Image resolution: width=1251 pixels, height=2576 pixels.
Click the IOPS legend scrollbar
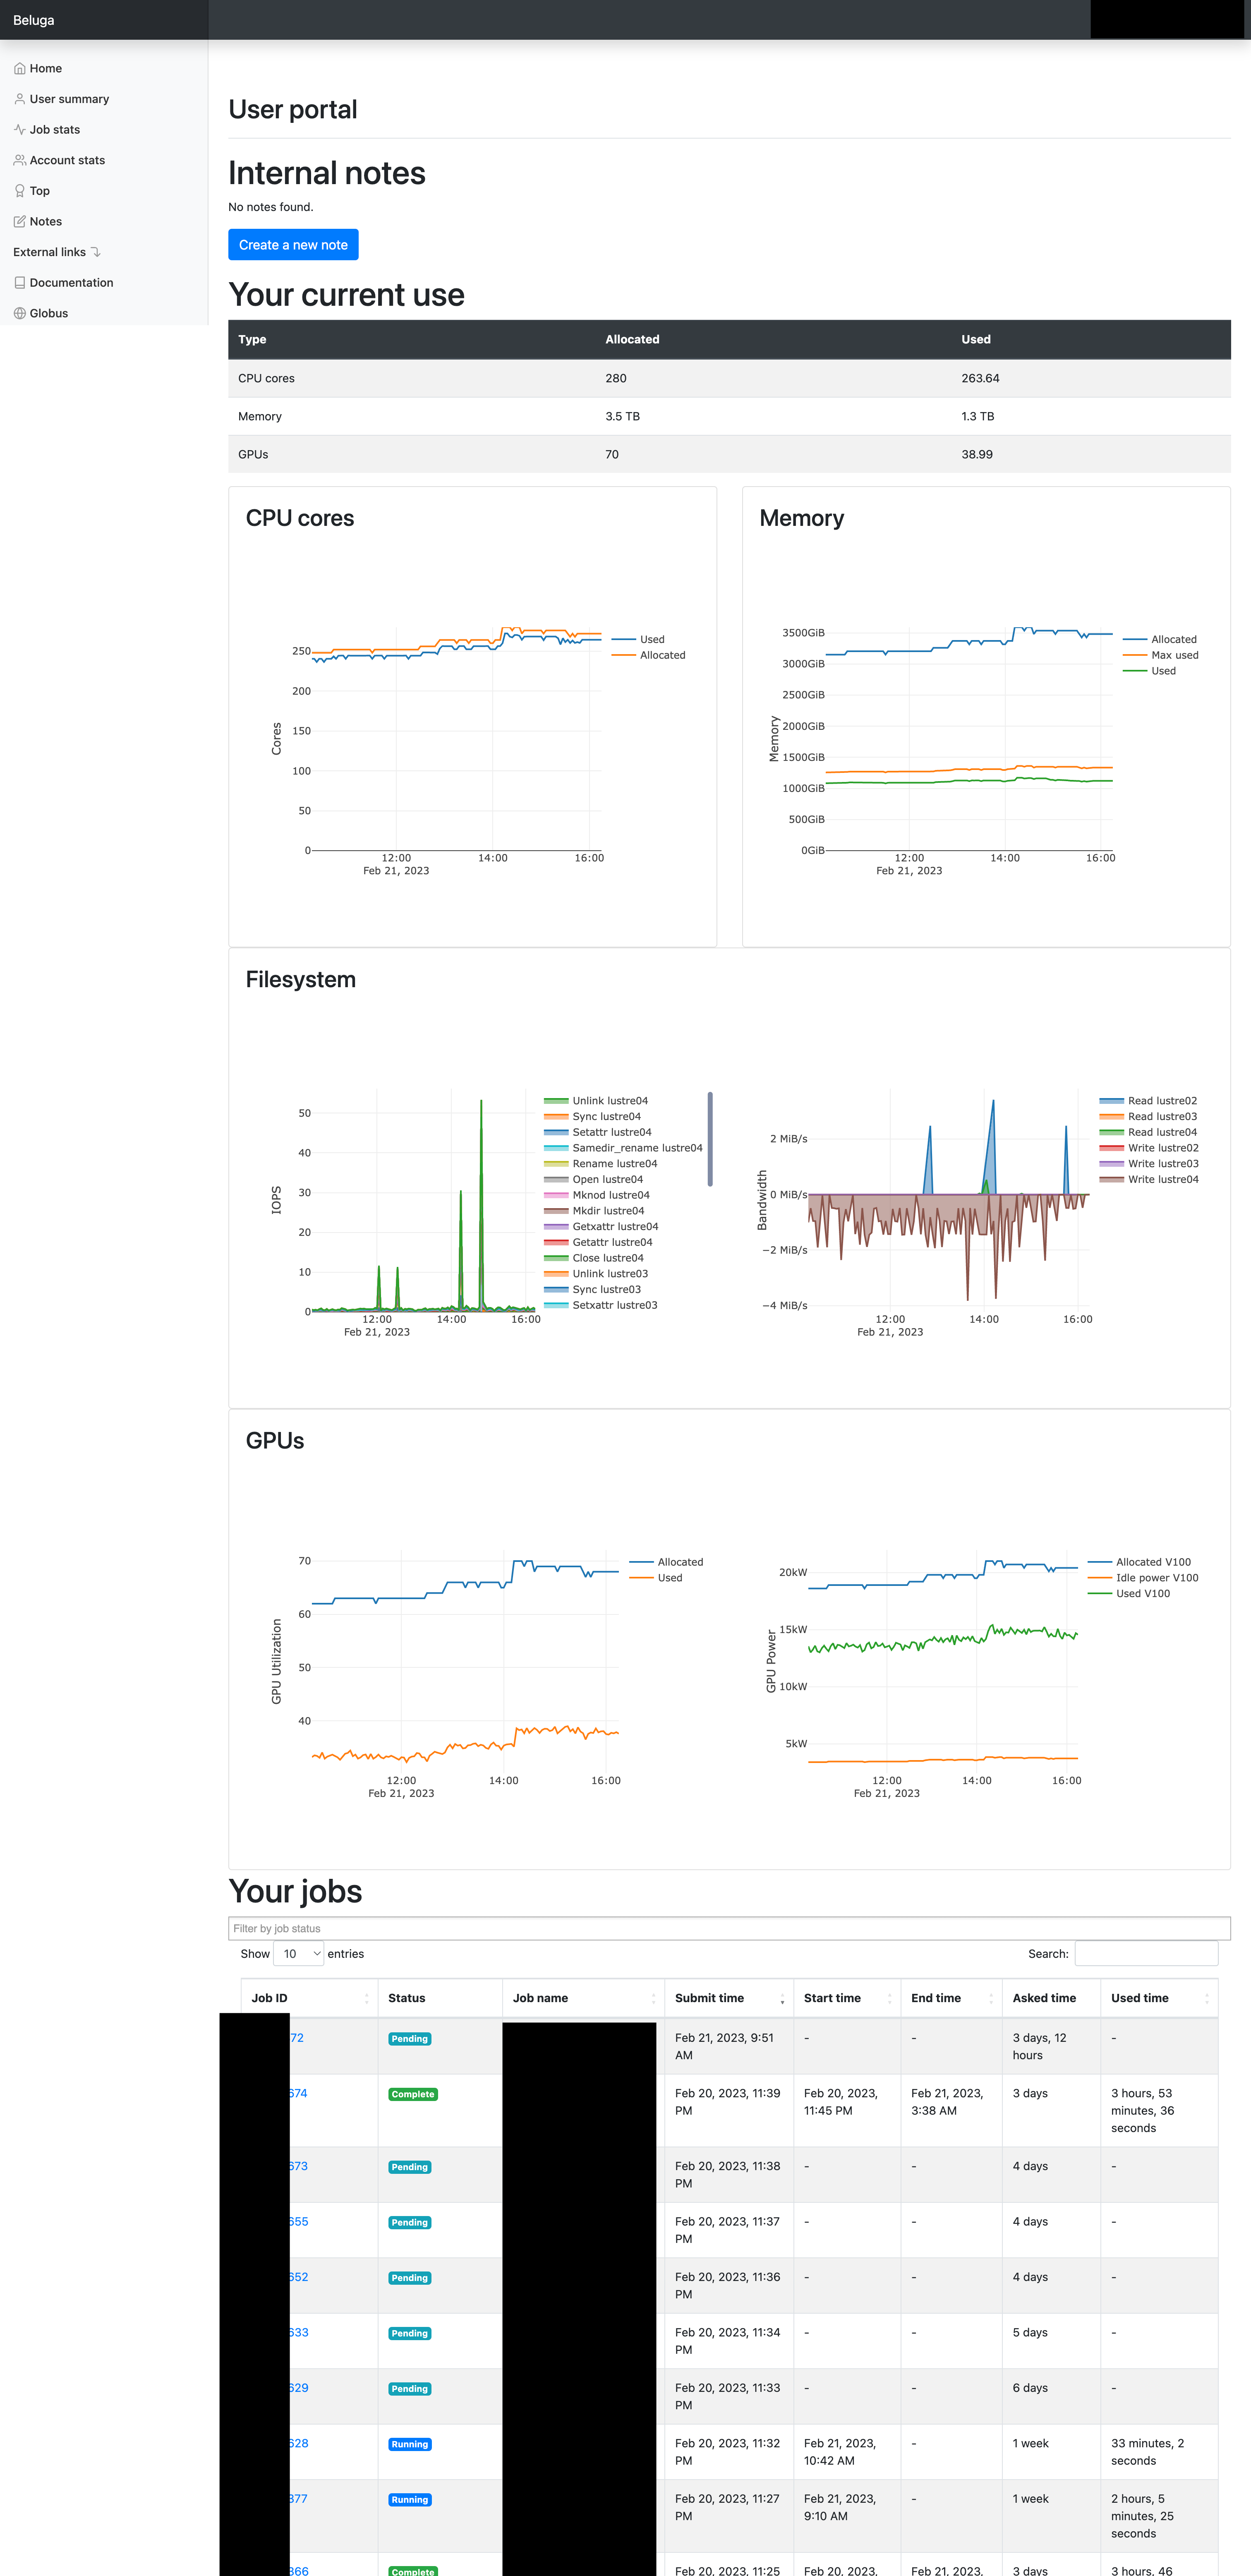point(710,1139)
